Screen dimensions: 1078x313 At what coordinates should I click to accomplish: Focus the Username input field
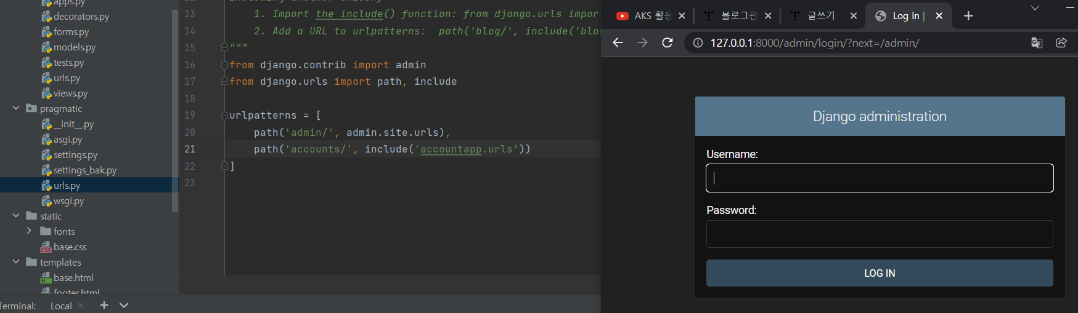880,178
